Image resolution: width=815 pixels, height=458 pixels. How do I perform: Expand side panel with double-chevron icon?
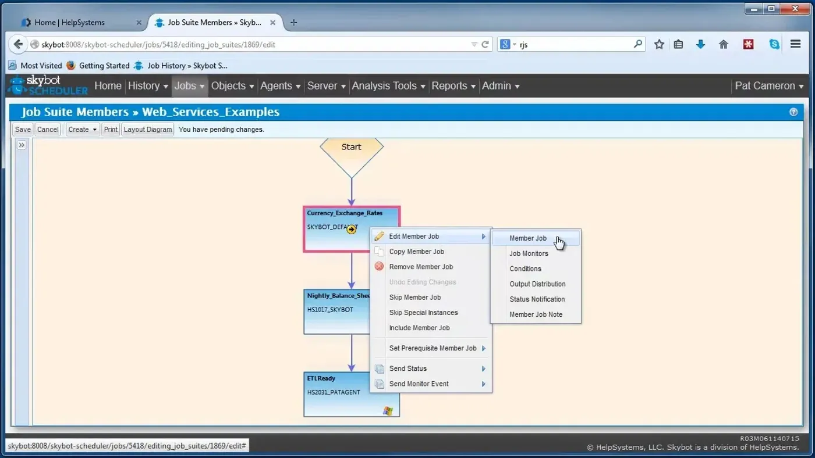pos(22,145)
